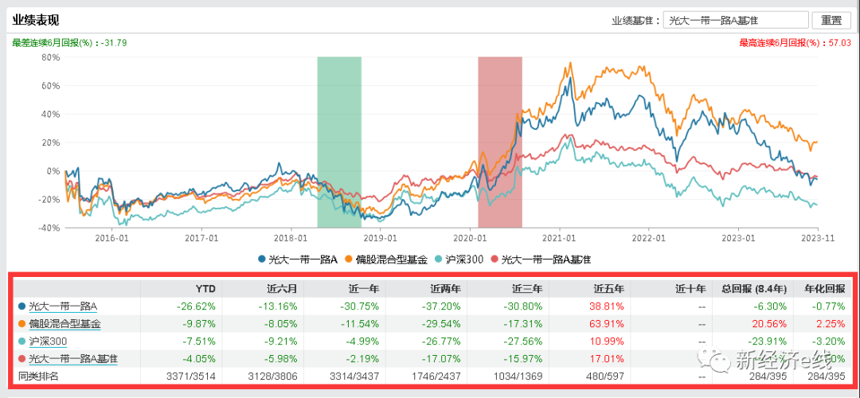Click orange dot beside 偏股混合型基金 row
The width and height of the screenshot is (860, 398).
coord(20,324)
